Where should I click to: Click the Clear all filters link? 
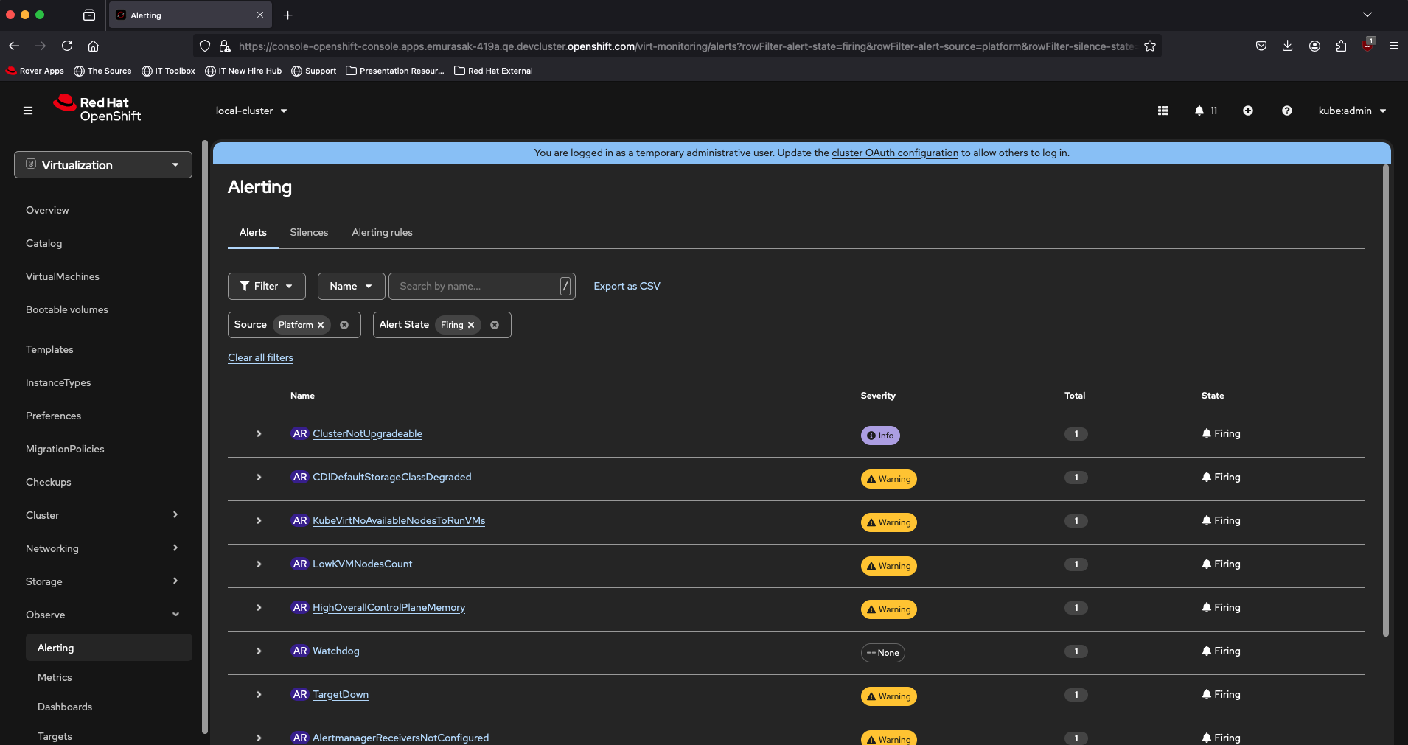pos(260,357)
